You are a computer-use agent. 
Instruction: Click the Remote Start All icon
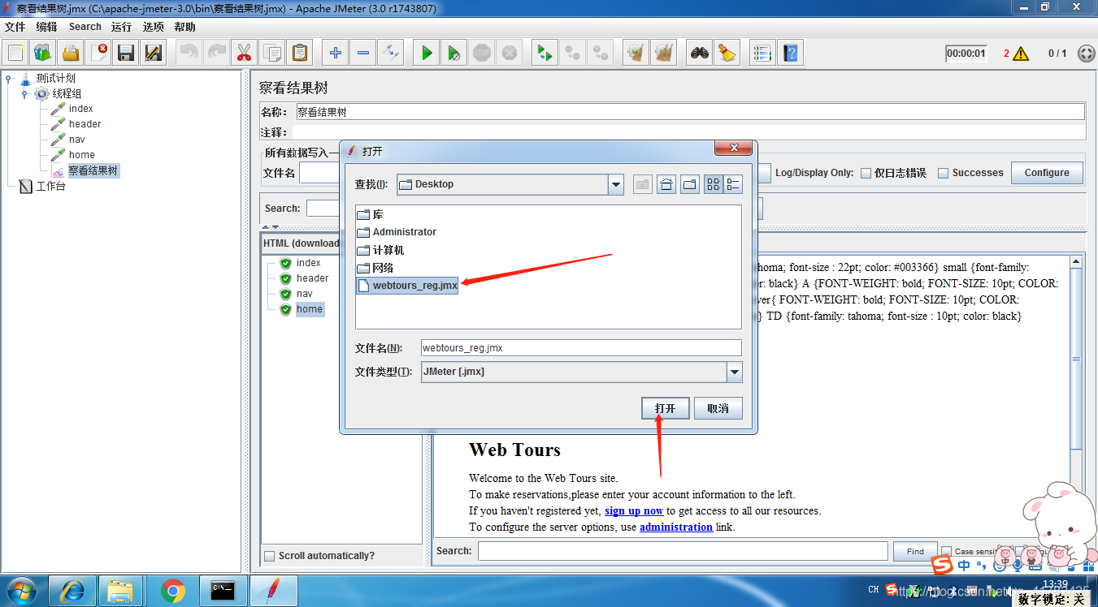point(545,54)
